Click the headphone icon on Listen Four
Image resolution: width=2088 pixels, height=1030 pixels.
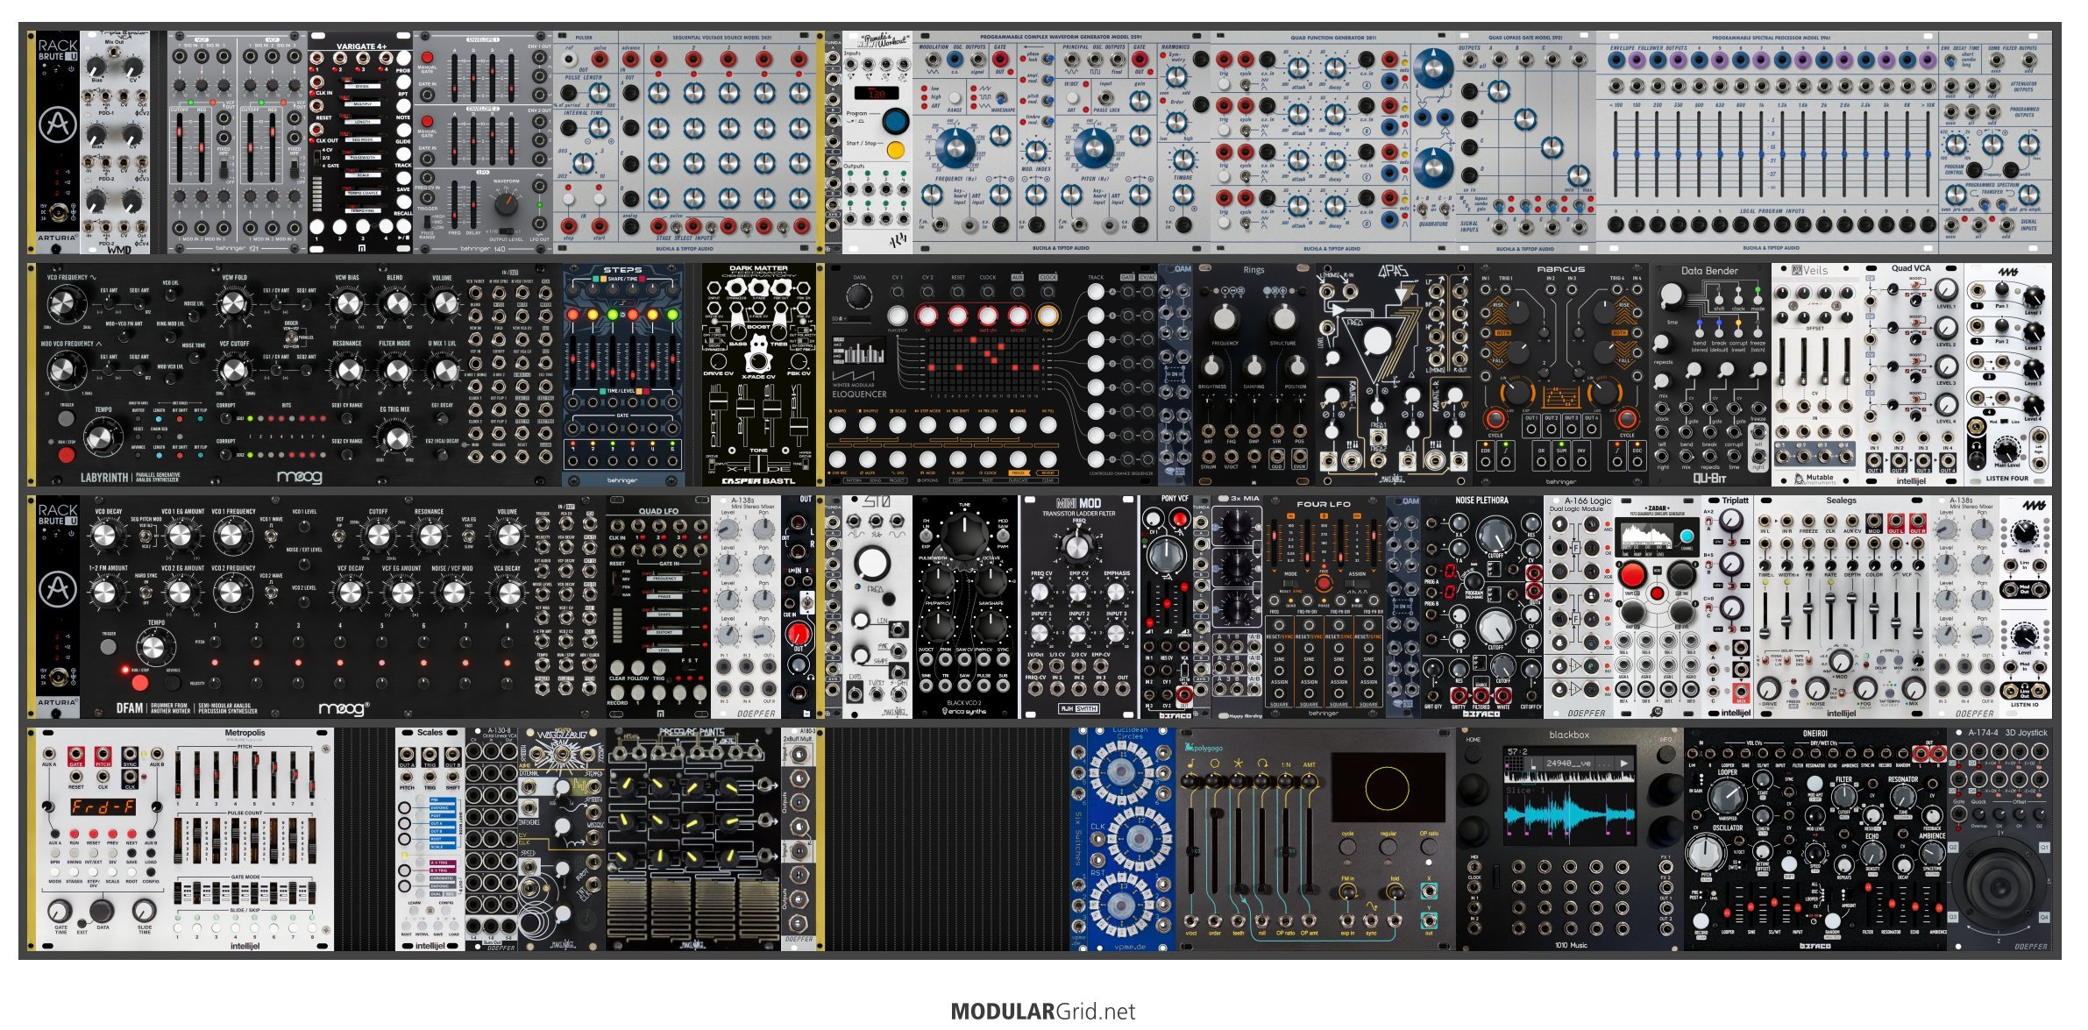(x=1977, y=445)
